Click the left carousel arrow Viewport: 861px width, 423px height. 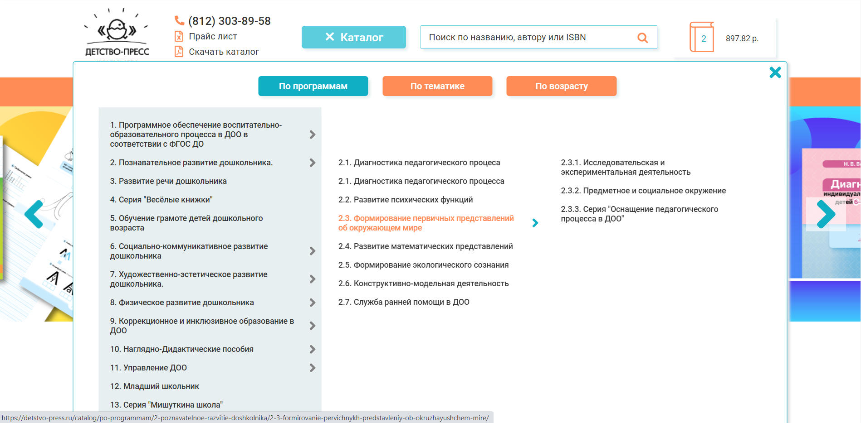34,214
